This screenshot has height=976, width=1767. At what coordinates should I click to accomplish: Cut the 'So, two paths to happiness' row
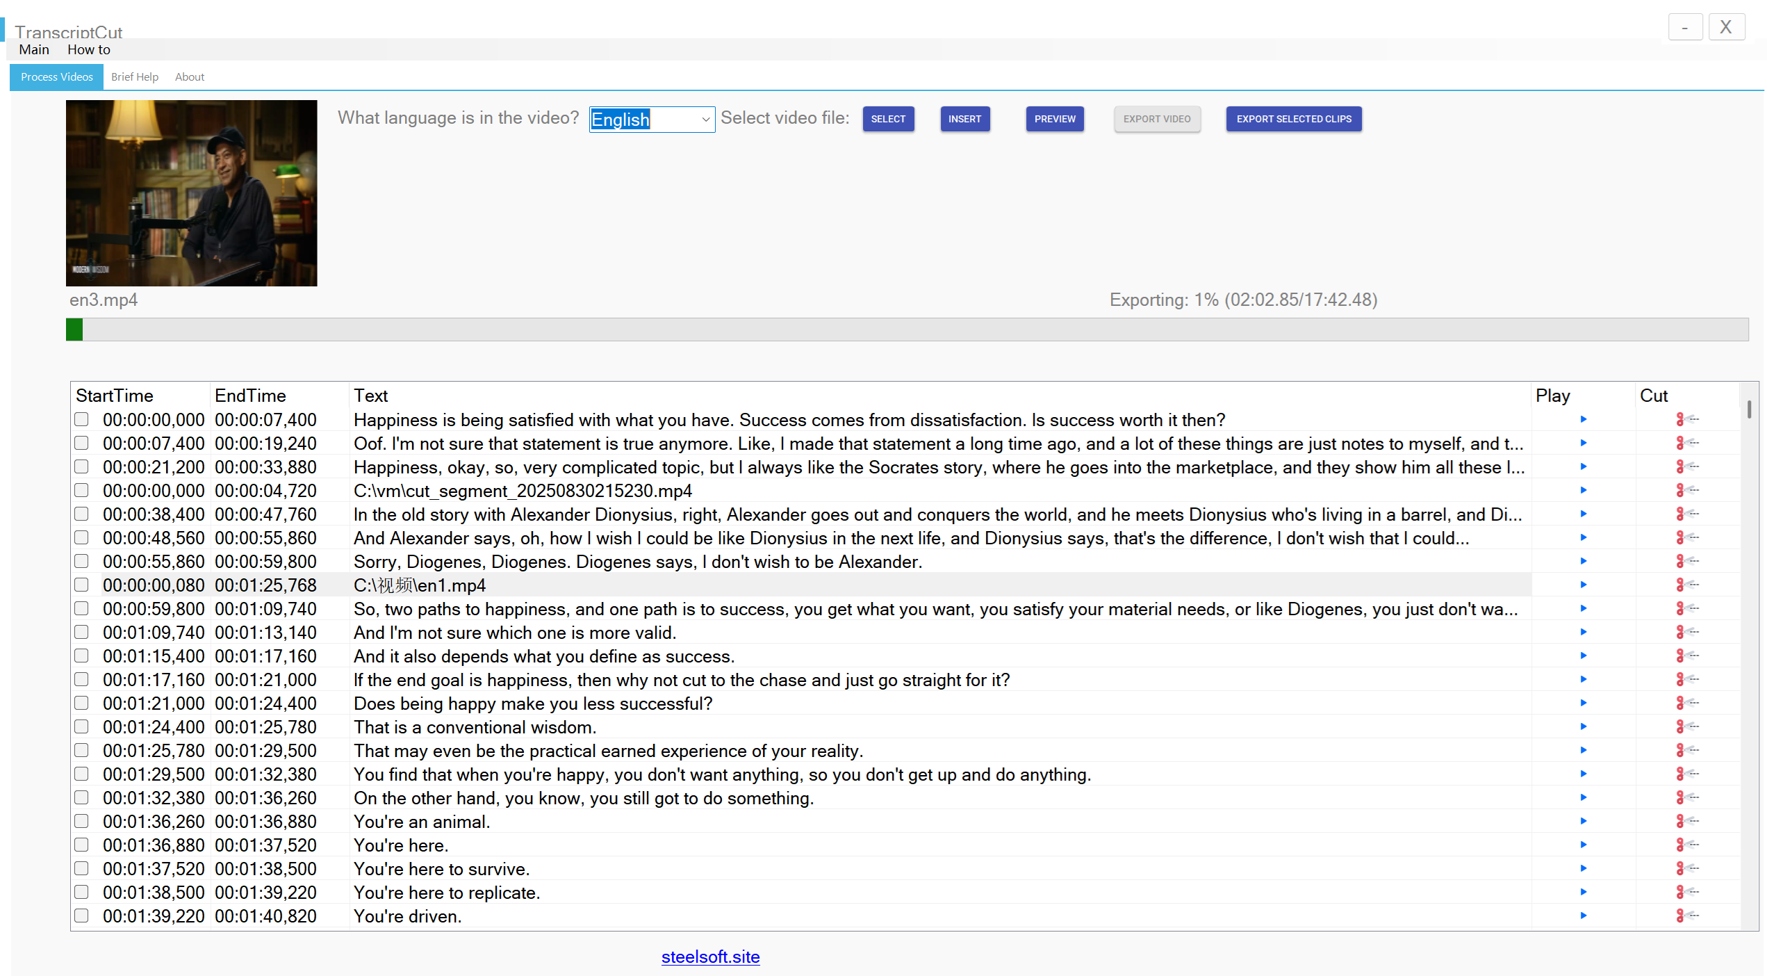pos(1687,608)
